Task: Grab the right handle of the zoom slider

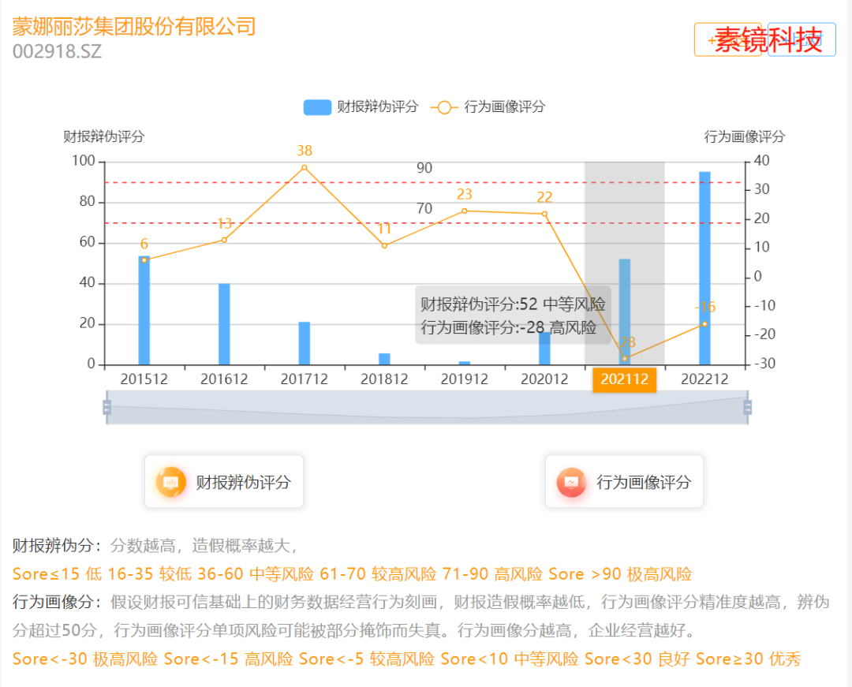Action: 748,407
